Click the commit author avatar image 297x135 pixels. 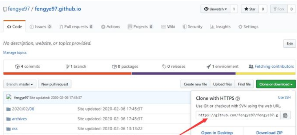point(8,97)
